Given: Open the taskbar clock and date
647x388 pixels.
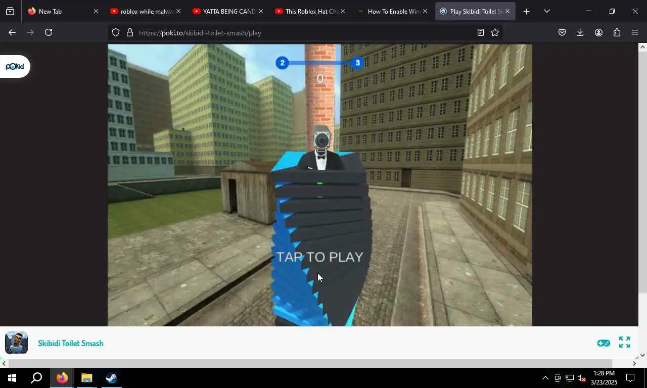Looking at the screenshot, I should click(x=604, y=378).
